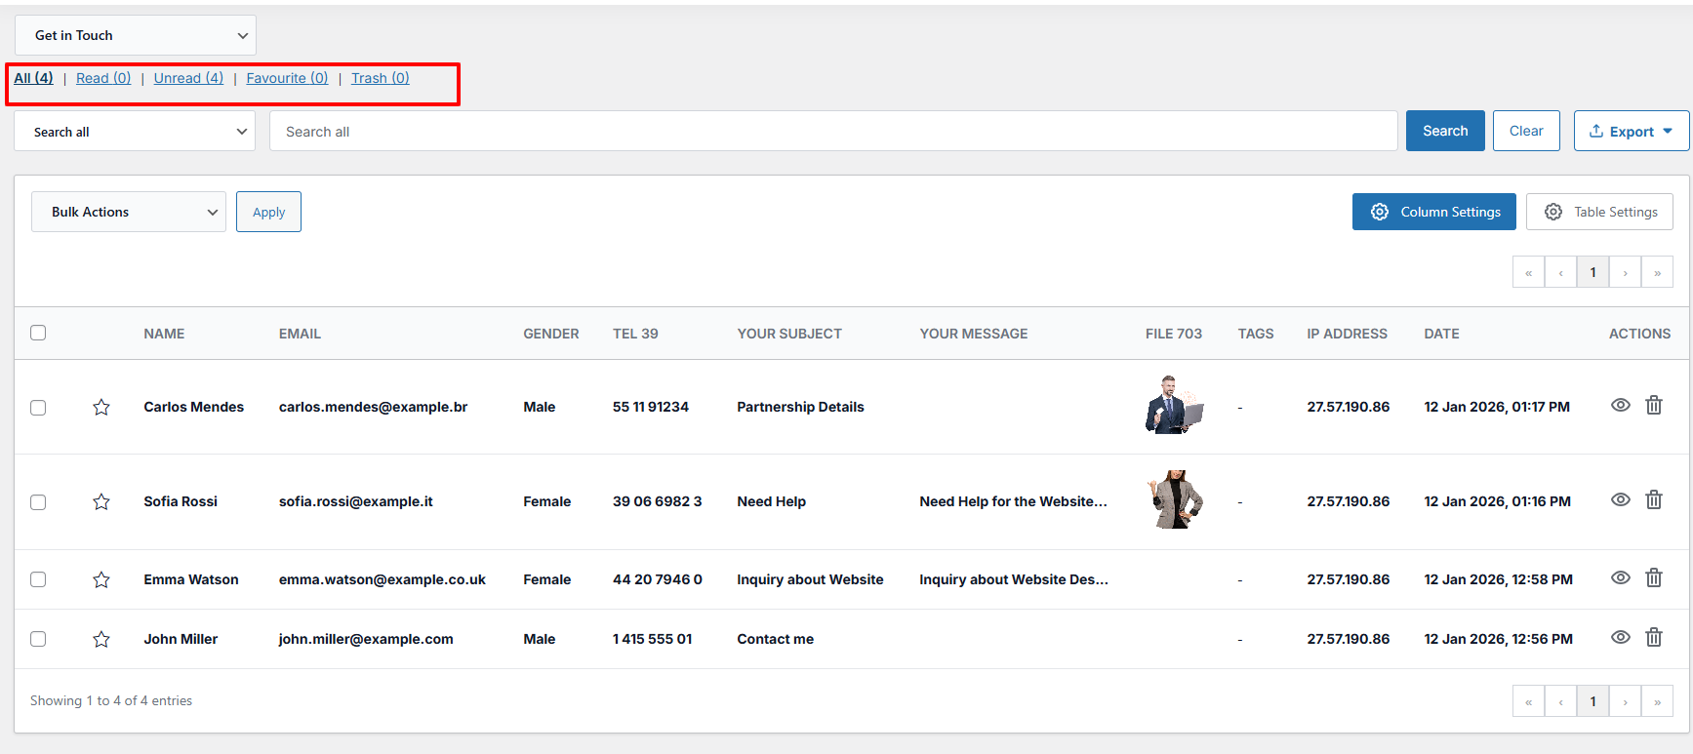Open the Export dropdown menu
The image size is (1693, 754).
pos(1631,132)
